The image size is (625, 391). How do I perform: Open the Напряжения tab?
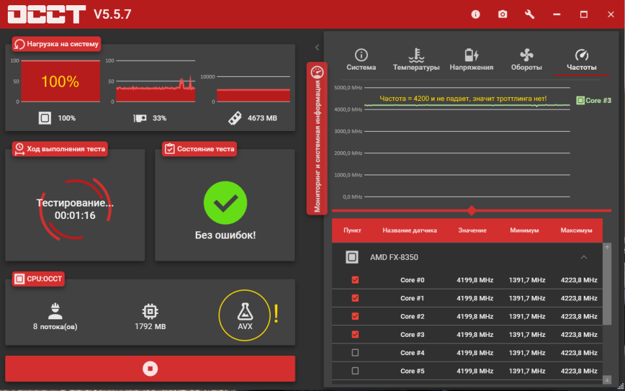click(472, 60)
